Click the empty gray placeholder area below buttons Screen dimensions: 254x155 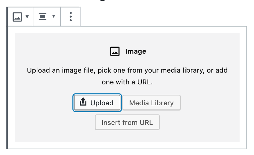click(x=127, y=136)
